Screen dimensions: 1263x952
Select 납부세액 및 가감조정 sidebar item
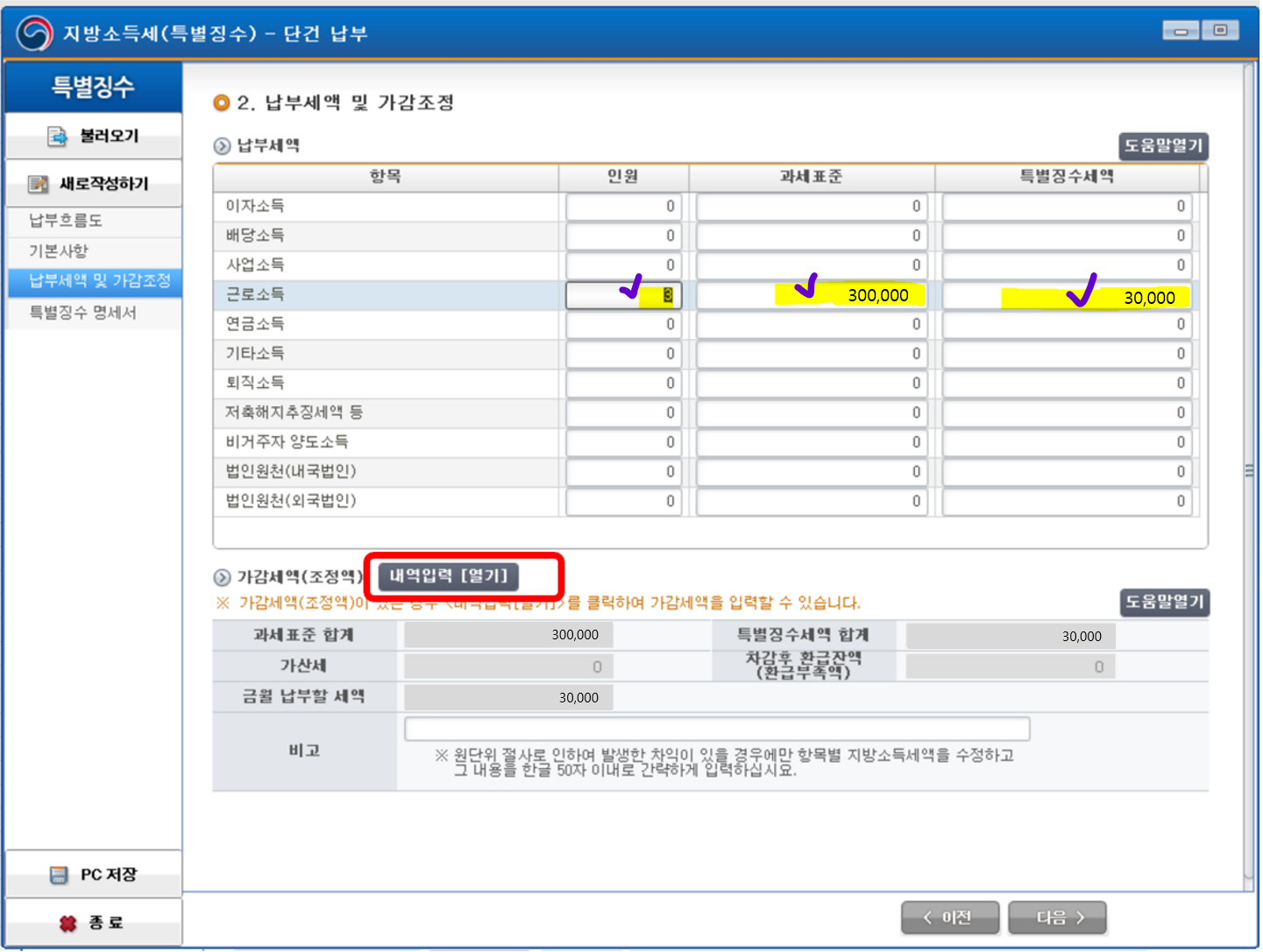(x=95, y=281)
